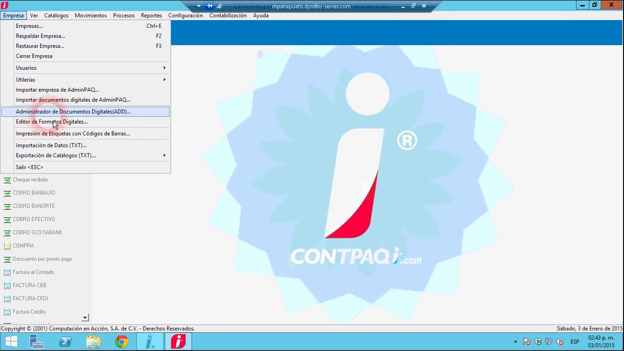
Task: Open Cheque recibido document in sidebar
Action: coord(30,180)
